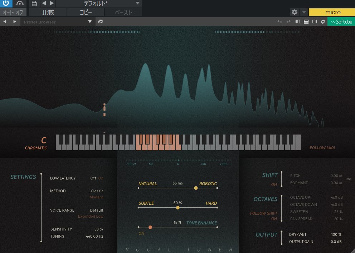Click the plugin power bypass button

click(x=6, y=4)
